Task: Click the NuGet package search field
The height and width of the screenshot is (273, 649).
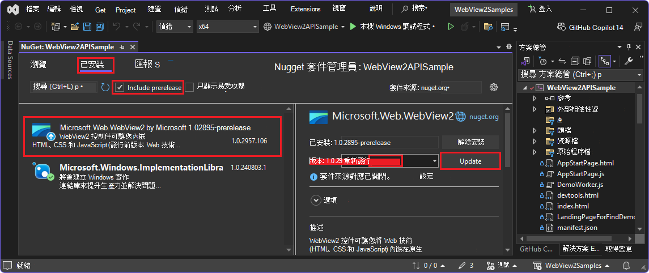Action: pos(63,87)
